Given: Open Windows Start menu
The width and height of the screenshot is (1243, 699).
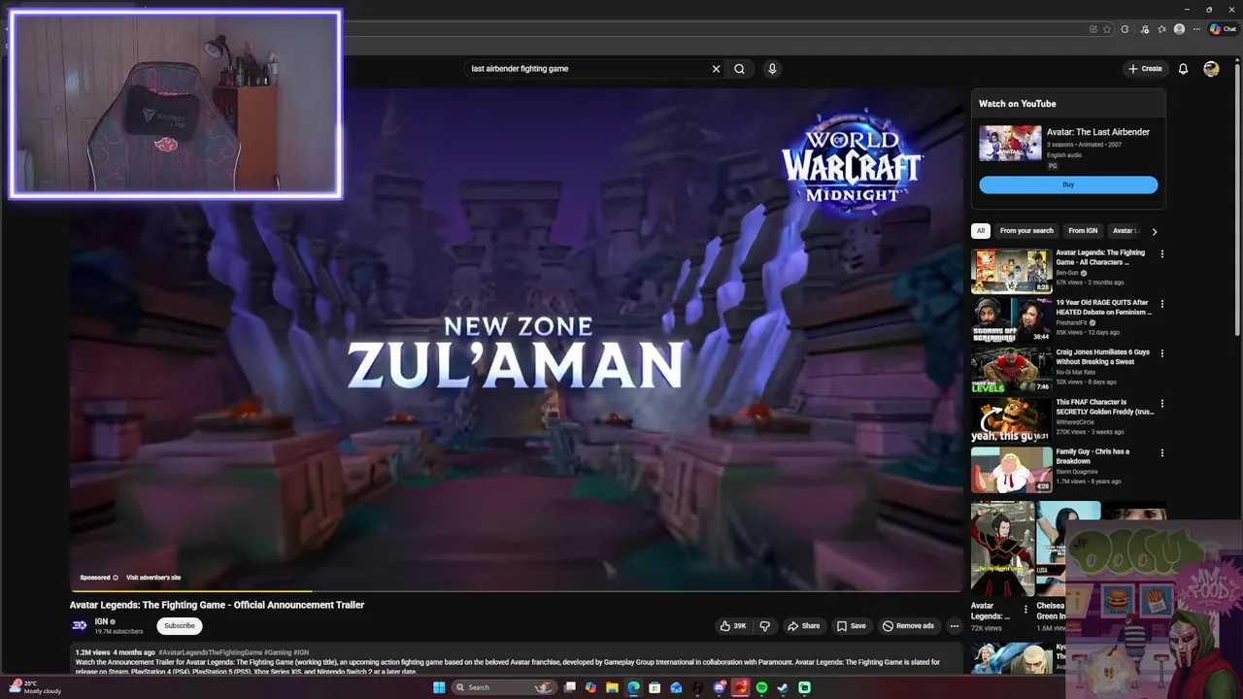Looking at the screenshot, I should pyautogui.click(x=439, y=687).
